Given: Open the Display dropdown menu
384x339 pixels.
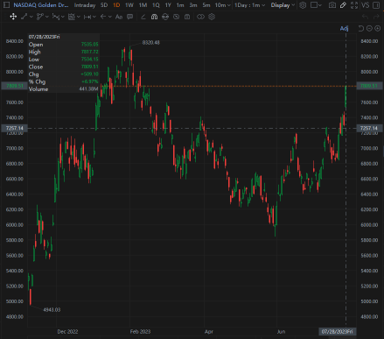Looking at the screenshot, I should (283, 5).
